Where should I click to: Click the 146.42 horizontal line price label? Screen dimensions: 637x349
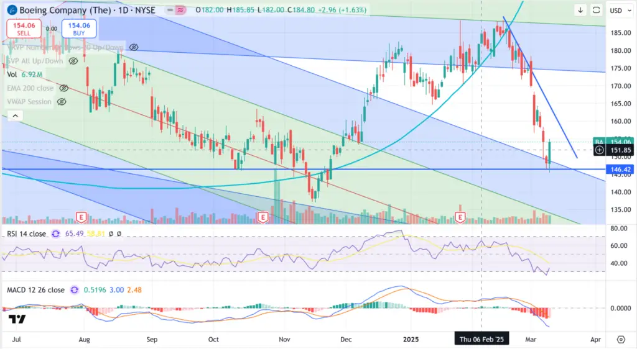click(x=620, y=170)
